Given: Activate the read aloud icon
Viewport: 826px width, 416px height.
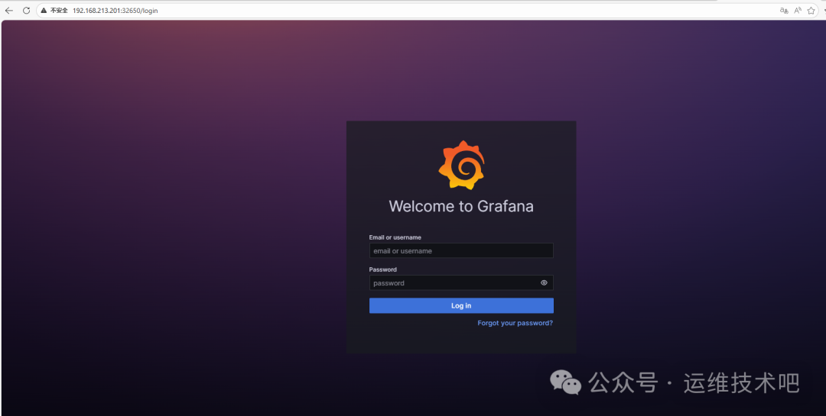Looking at the screenshot, I should 798,11.
